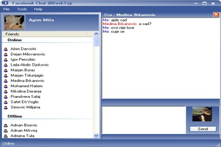Click the user icon beside Lejla Abdic Djokovic
This screenshot has width=221, height=147.
click(6, 65)
